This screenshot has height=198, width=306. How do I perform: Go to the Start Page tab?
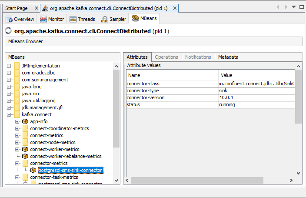[17, 8]
